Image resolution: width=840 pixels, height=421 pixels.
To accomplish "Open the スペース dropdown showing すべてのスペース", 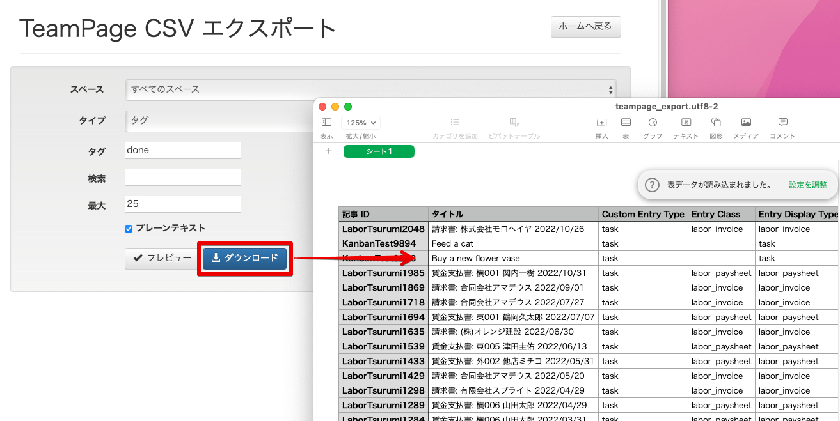I will (371, 89).
